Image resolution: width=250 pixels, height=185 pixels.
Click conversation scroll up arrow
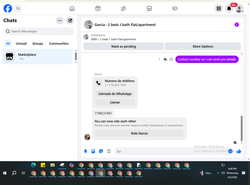pos(241,54)
